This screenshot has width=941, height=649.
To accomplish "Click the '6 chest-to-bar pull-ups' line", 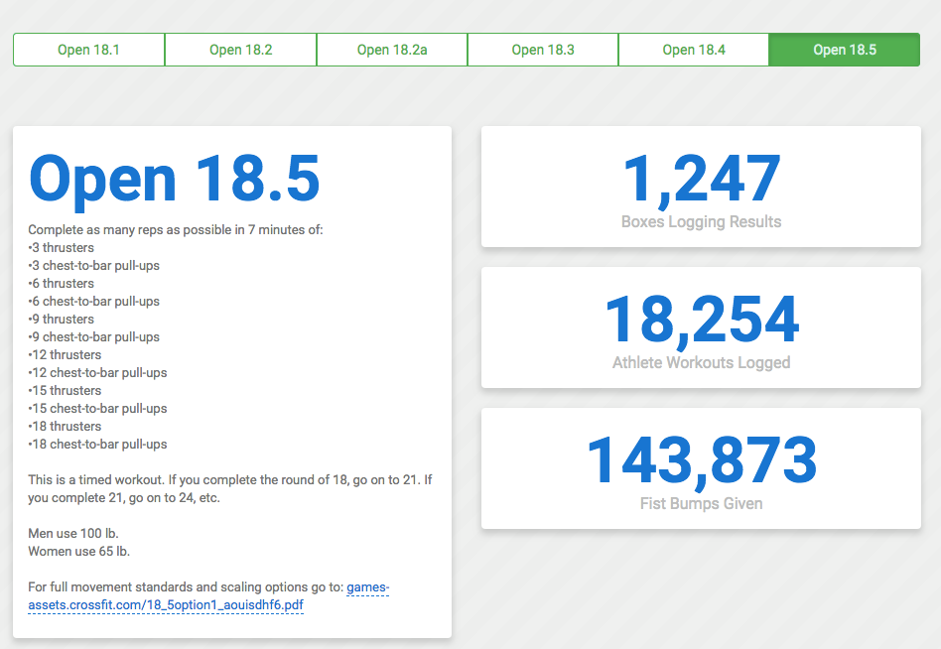I will [x=93, y=301].
